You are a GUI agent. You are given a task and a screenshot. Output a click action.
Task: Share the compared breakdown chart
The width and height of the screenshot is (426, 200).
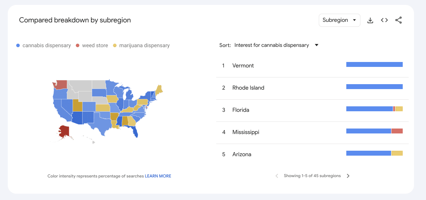pos(398,20)
